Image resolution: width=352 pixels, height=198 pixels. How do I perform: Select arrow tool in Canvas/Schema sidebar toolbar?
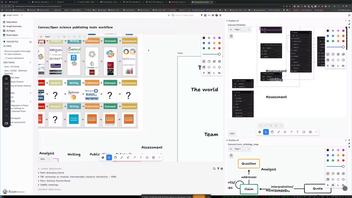click(x=291, y=132)
